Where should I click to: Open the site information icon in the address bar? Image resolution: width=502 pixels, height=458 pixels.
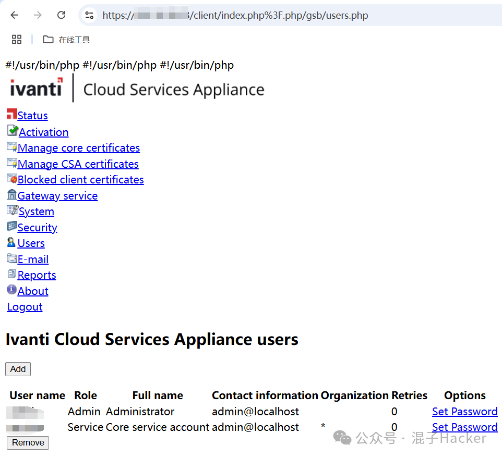89,15
